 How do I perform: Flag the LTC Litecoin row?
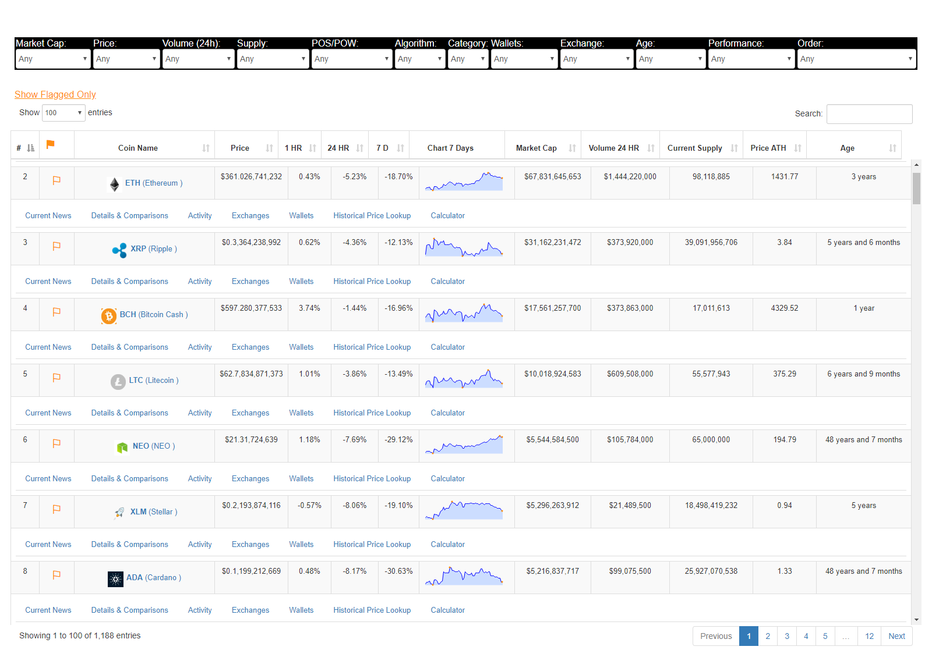pos(57,378)
